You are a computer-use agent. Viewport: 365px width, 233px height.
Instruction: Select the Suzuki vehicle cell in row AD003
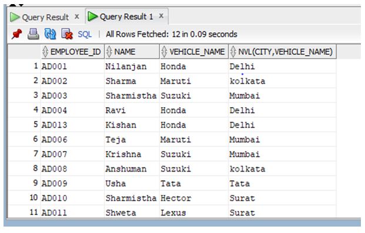coord(194,95)
